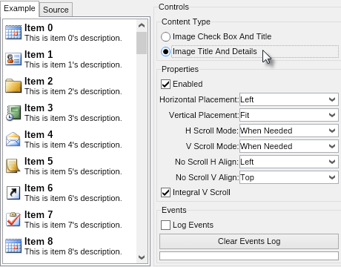
Task: Expand the V Scroll Mode combo box
Action: pos(289,146)
